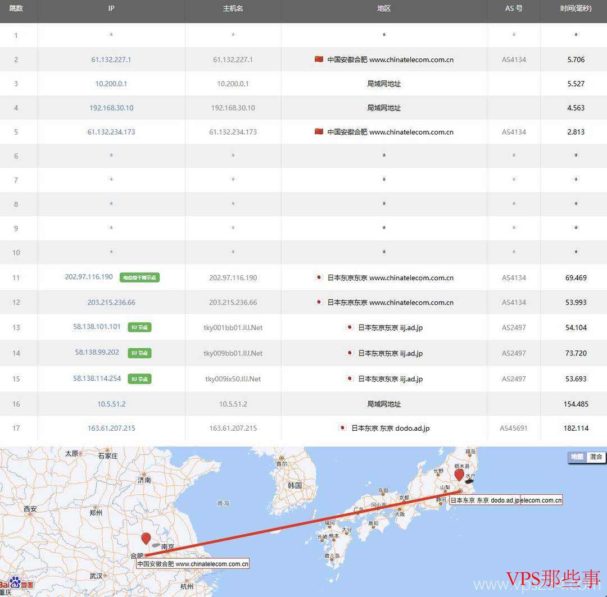Click the Japan flag icon in hop 17

tap(342, 428)
